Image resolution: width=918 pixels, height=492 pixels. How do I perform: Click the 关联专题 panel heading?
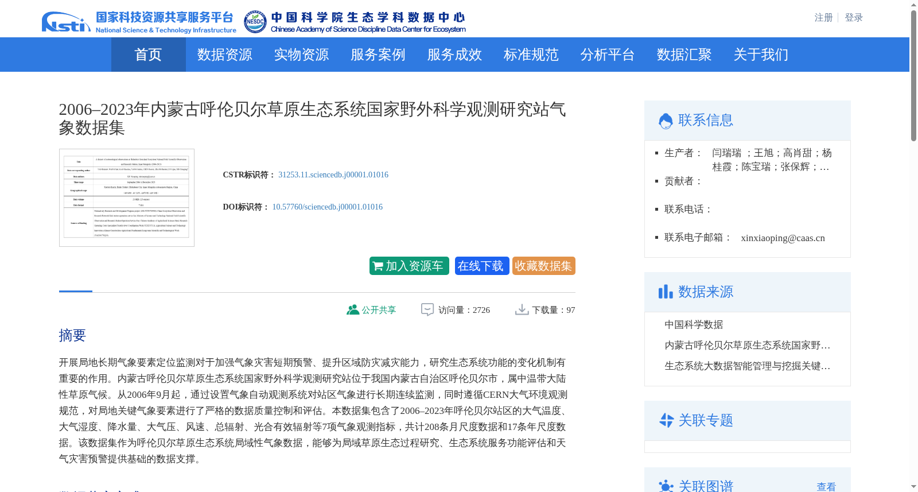[706, 420]
